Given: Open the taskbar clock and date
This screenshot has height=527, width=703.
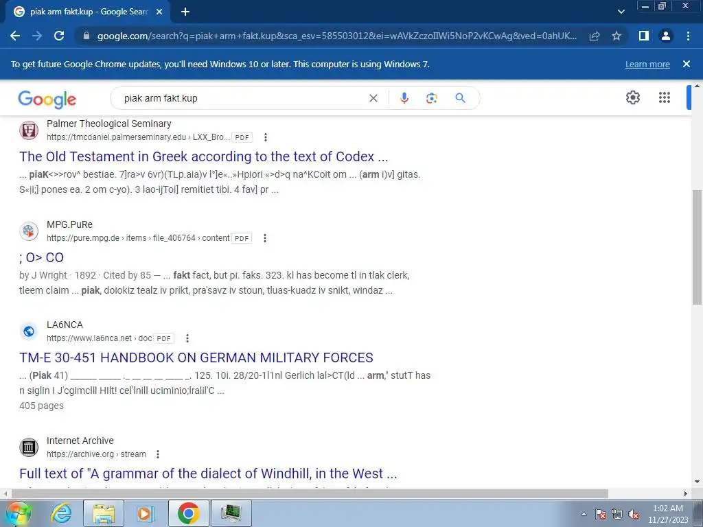Looking at the screenshot, I should 667,514.
